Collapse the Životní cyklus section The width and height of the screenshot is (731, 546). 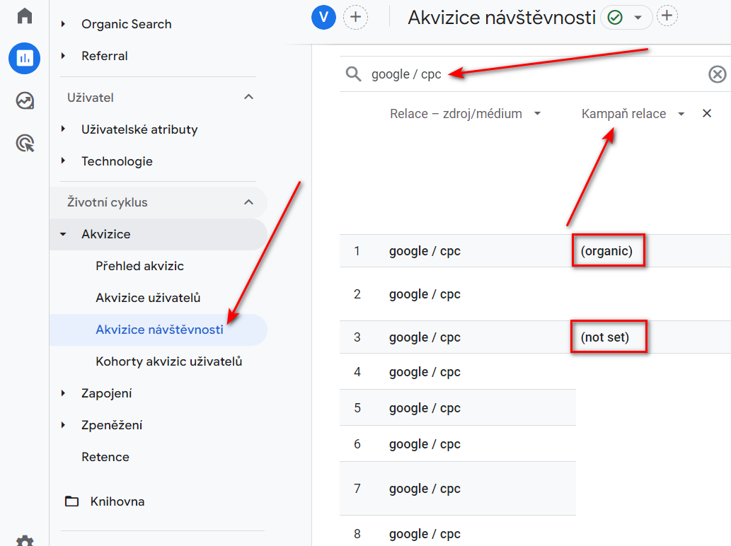pyautogui.click(x=248, y=202)
